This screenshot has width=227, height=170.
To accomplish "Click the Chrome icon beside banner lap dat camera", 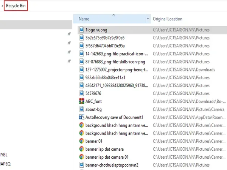I will coord(81,149).
